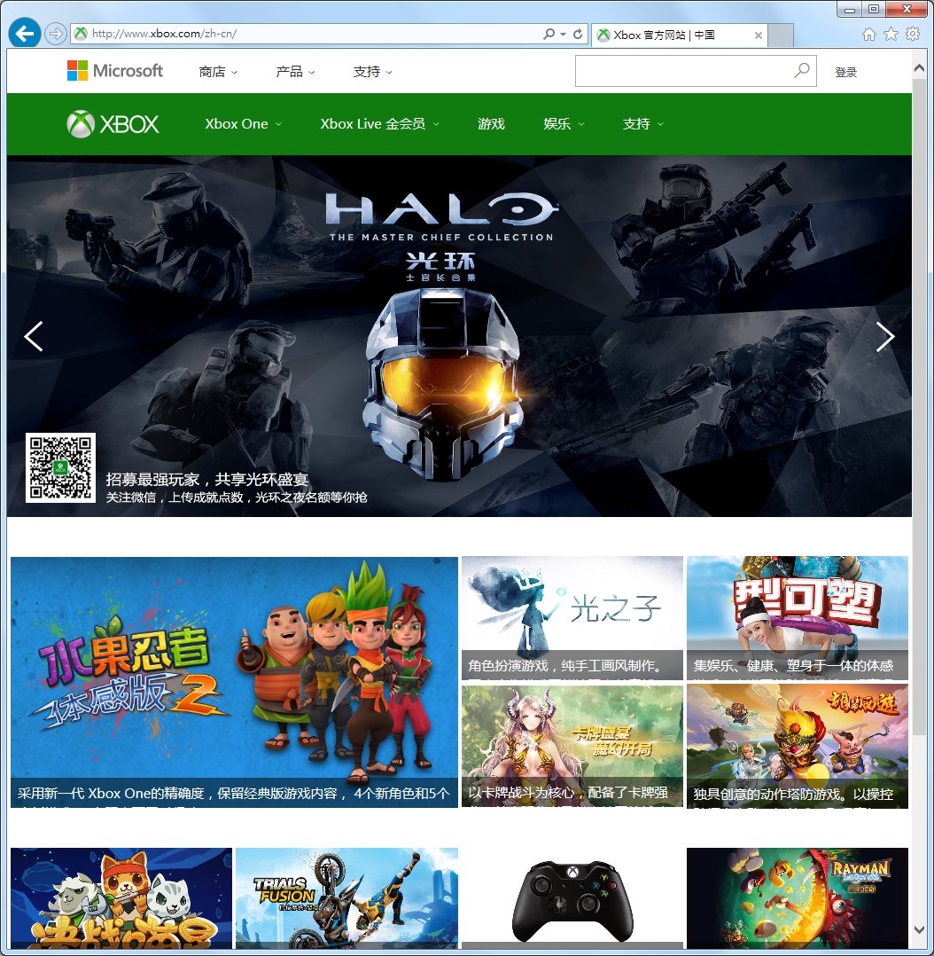Show previous banner slide with left arrow
The width and height of the screenshot is (934, 956).
click(34, 336)
